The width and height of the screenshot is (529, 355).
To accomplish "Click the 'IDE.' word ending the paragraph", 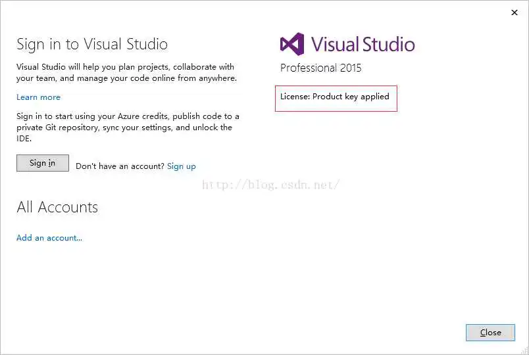I will tap(24, 139).
